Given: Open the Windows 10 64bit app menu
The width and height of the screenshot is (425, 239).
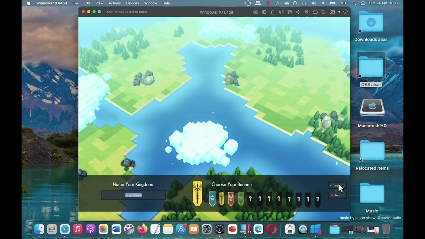Looking at the screenshot, I should tap(52, 3).
